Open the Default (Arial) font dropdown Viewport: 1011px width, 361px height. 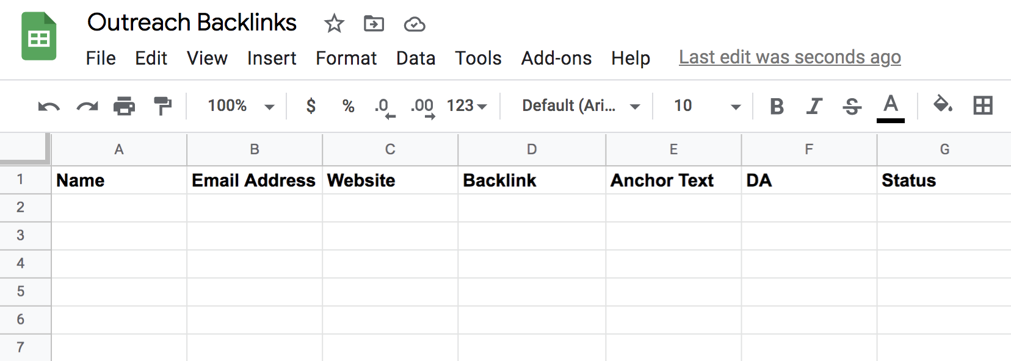(581, 106)
